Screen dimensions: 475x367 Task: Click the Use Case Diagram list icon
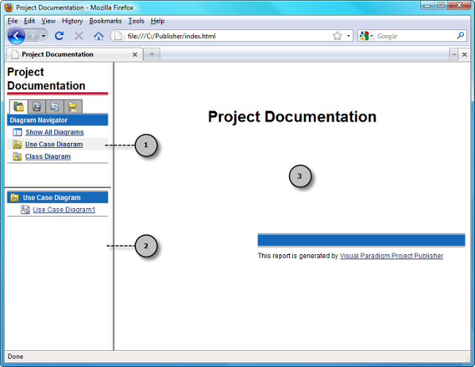tap(17, 144)
